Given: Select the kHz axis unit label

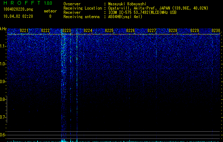Looking at the screenshot, I should (3, 29).
